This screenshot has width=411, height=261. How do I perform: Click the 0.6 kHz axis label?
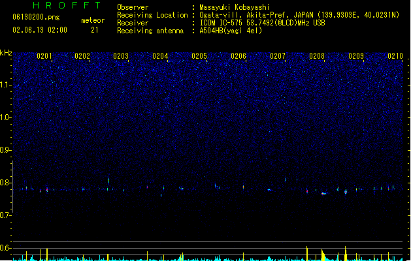point(6,248)
